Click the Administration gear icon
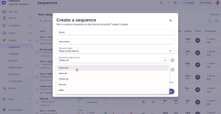The width and height of the screenshot is (221, 114). [x=4, y=110]
